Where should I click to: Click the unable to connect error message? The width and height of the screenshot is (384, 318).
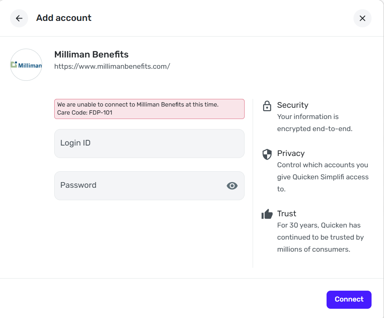[x=138, y=105]
